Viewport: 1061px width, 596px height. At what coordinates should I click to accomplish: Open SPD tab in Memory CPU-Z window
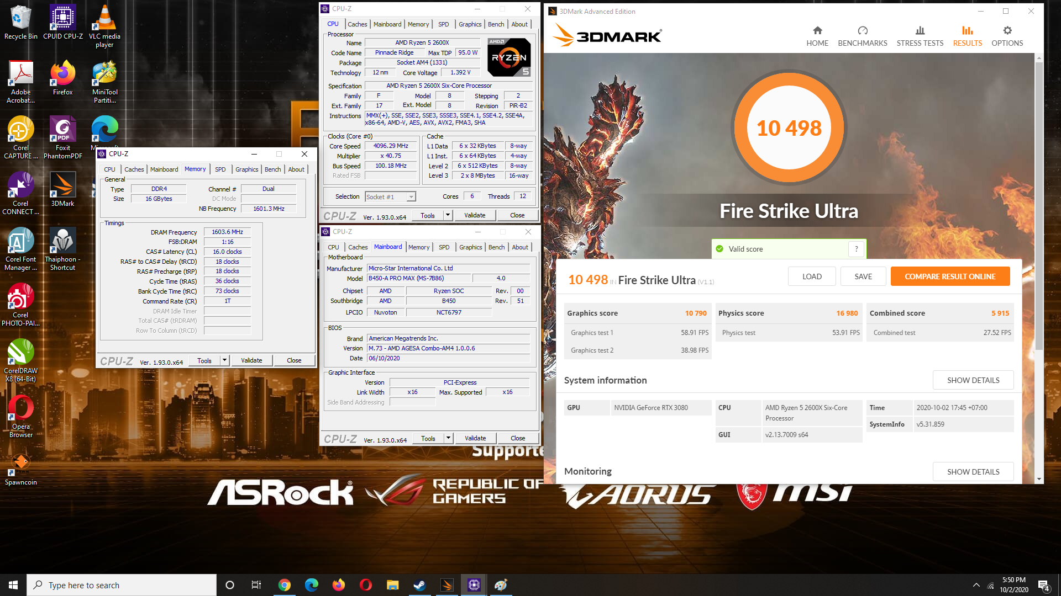[x=220, y=169]
